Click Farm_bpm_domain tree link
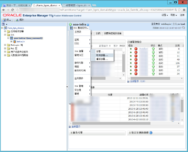This screenshot has width=188, height=152. (x=16, y=28)
